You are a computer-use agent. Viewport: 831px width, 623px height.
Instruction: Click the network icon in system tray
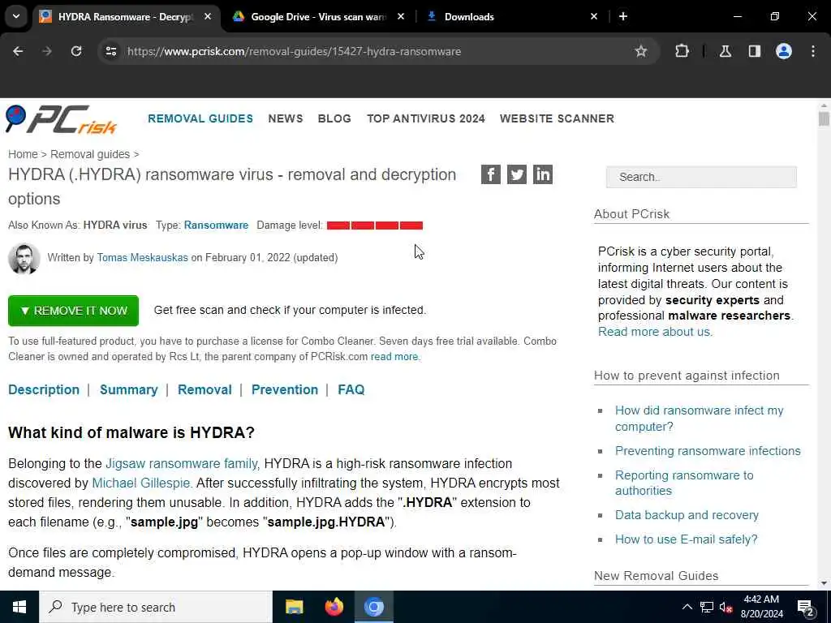pyautogui.click(x=707, y=607)
